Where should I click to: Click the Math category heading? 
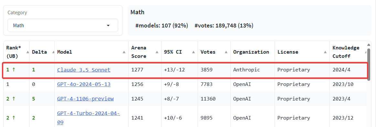coord(137,12)
